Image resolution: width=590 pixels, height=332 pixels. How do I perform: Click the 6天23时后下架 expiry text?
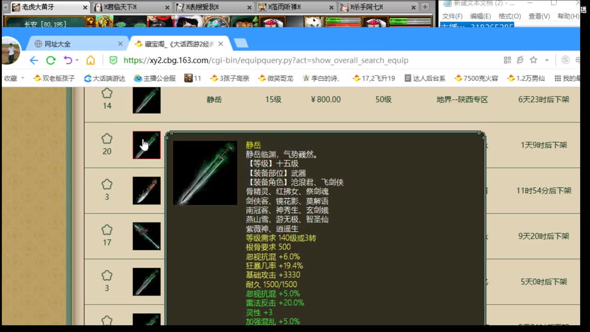tap(544, 100)
